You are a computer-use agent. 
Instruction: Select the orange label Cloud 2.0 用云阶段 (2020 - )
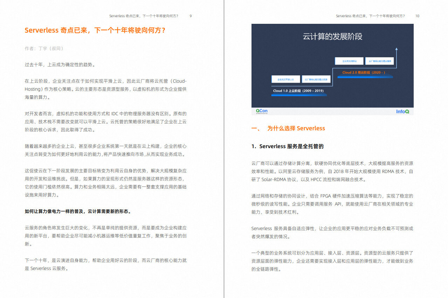click(x=364, y=72)
